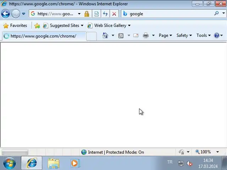Viewport: 227px width, 170px height.
Task: Click the Bing logo in search box
Action: tap(125, 13)
